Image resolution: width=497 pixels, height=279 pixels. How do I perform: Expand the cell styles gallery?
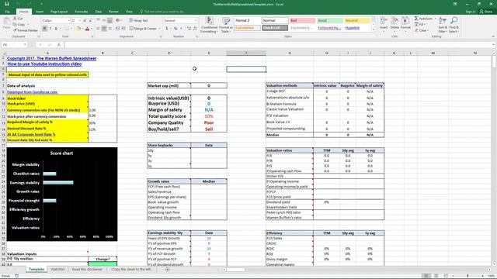(x=373, y=29)
